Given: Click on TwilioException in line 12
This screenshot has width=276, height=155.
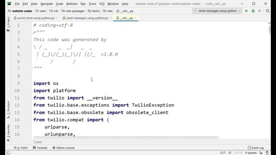Looking at the screenshot, I should (x=153, y=105).
